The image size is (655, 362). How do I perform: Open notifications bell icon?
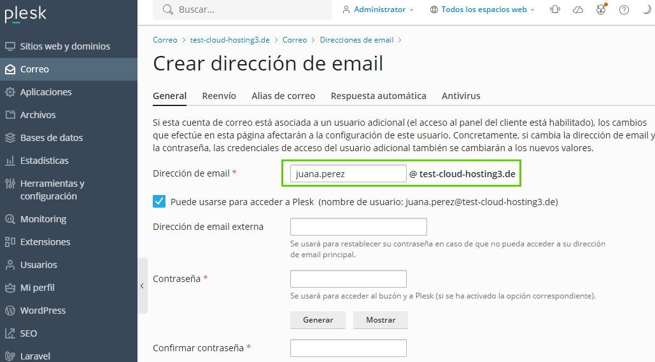coord(555,10)
